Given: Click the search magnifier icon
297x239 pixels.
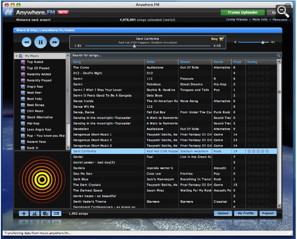Looking at the screenshot, I should click(279, 56).
